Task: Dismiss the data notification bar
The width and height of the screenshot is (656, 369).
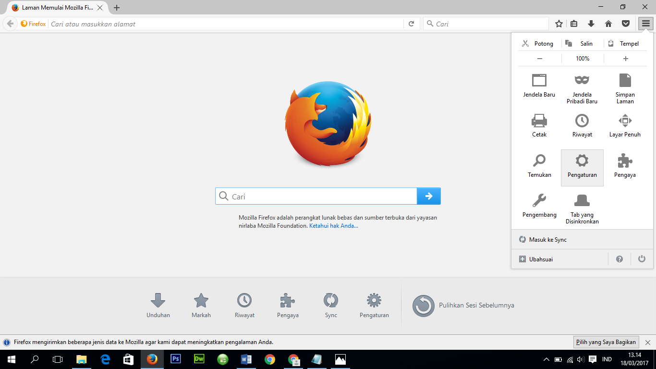Action: click(647, 342)
